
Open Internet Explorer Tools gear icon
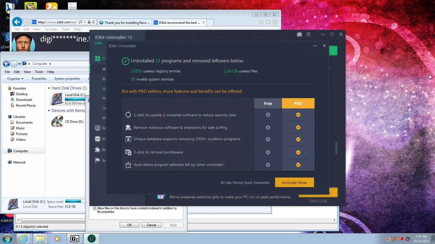275,22
